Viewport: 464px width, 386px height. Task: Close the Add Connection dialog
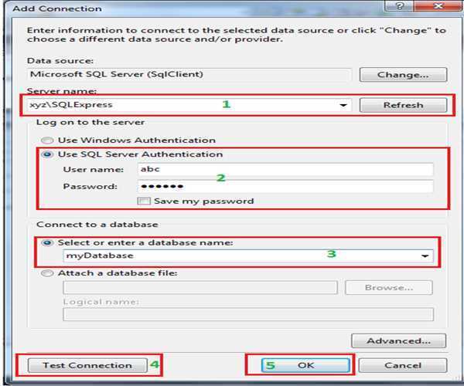[437, 8]
